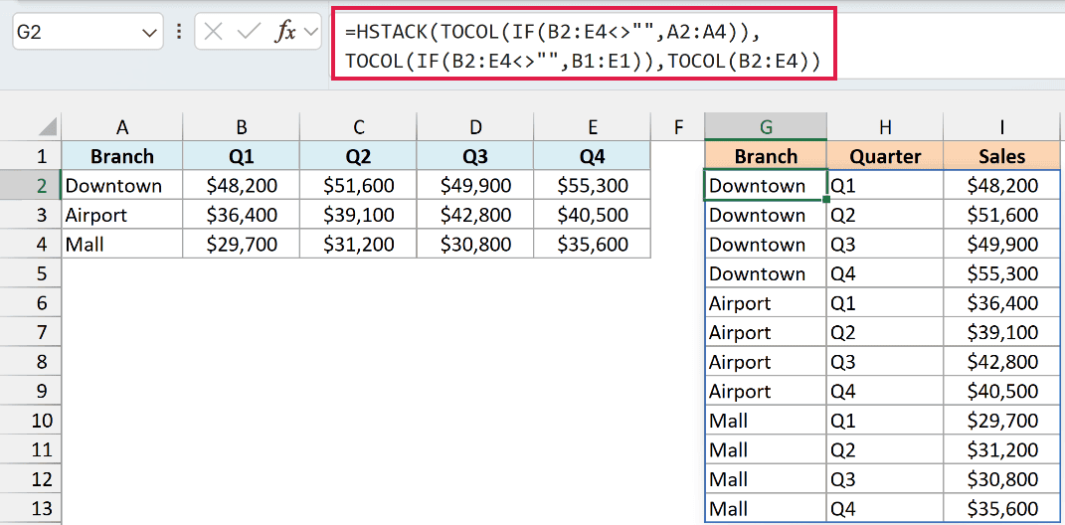Viewport: 1065px width, 525px height.
Task: Click the Q3 header cell in row 1
Action: click(475, 156)
